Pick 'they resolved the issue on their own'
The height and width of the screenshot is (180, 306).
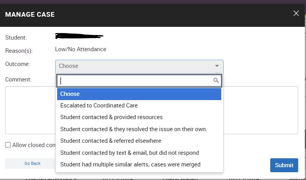[x=134, y=129]
